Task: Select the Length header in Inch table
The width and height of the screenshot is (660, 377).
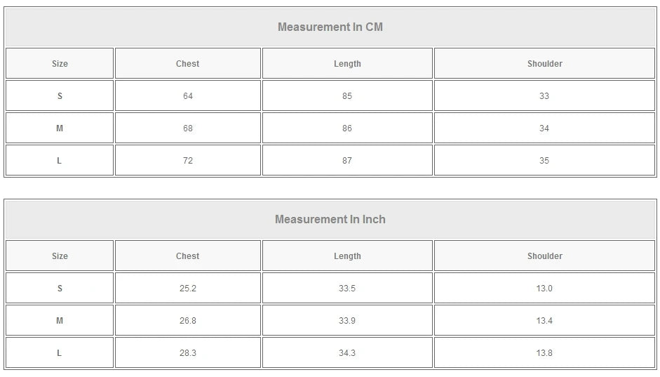Action: pos(347,256)
